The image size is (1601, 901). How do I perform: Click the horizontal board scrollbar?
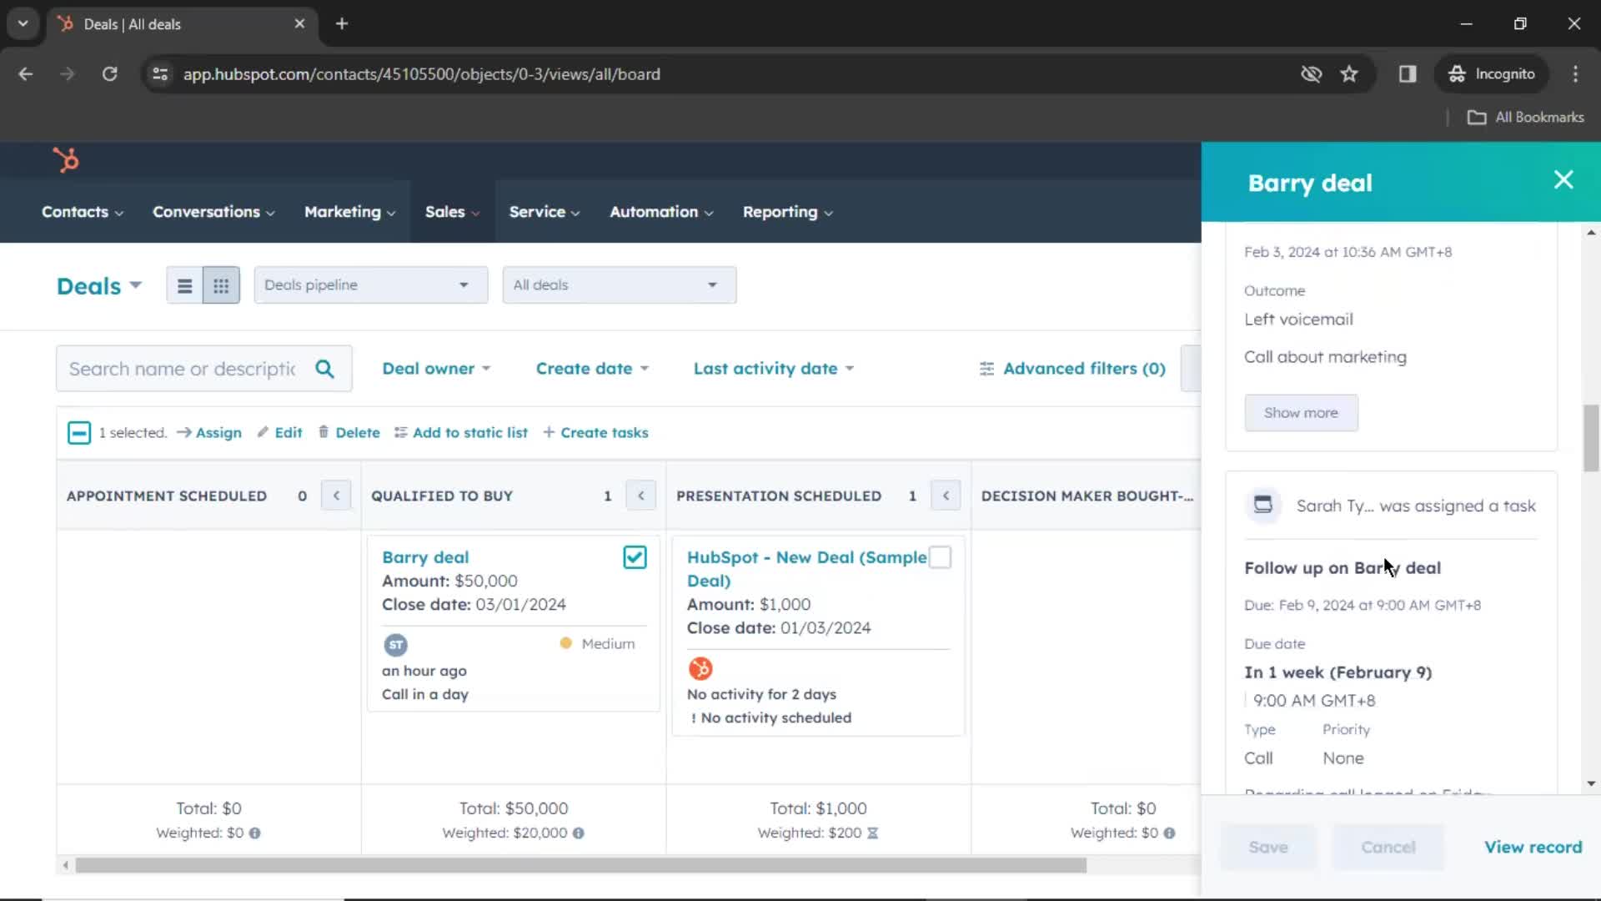581,865
